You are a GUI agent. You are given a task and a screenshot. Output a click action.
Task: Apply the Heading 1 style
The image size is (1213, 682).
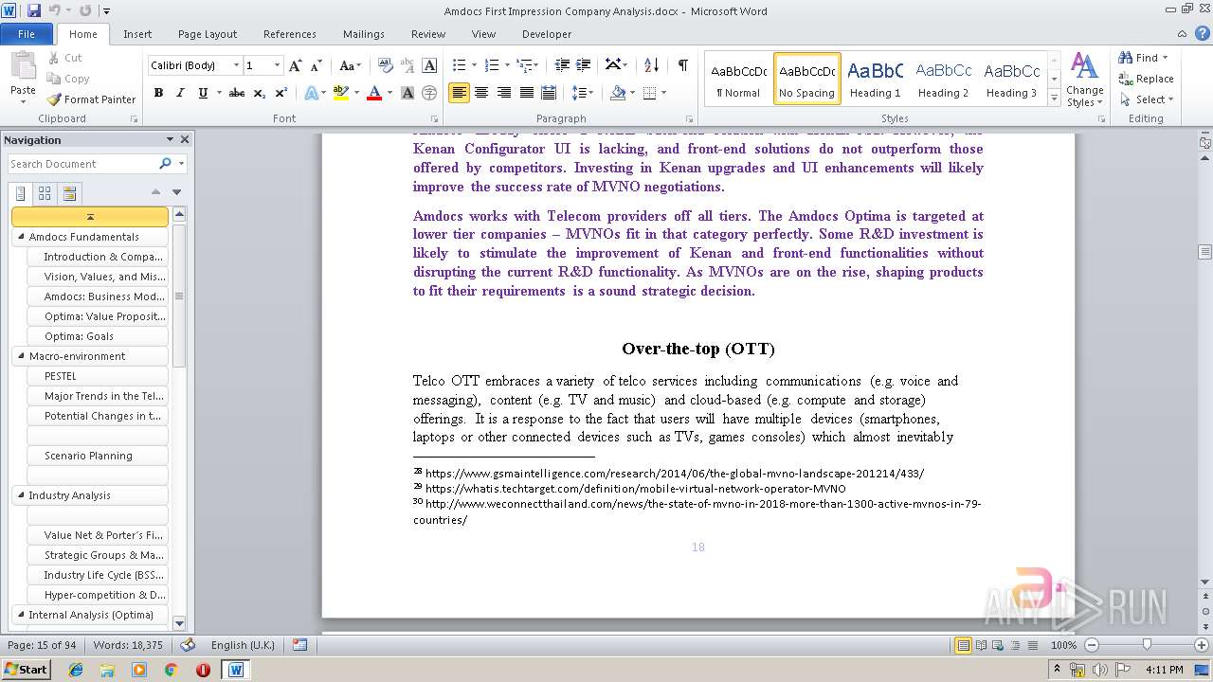click(876, 78)
